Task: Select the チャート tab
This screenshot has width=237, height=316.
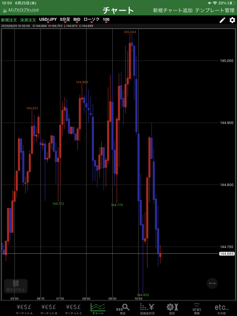Action: [x=98, y=309]
